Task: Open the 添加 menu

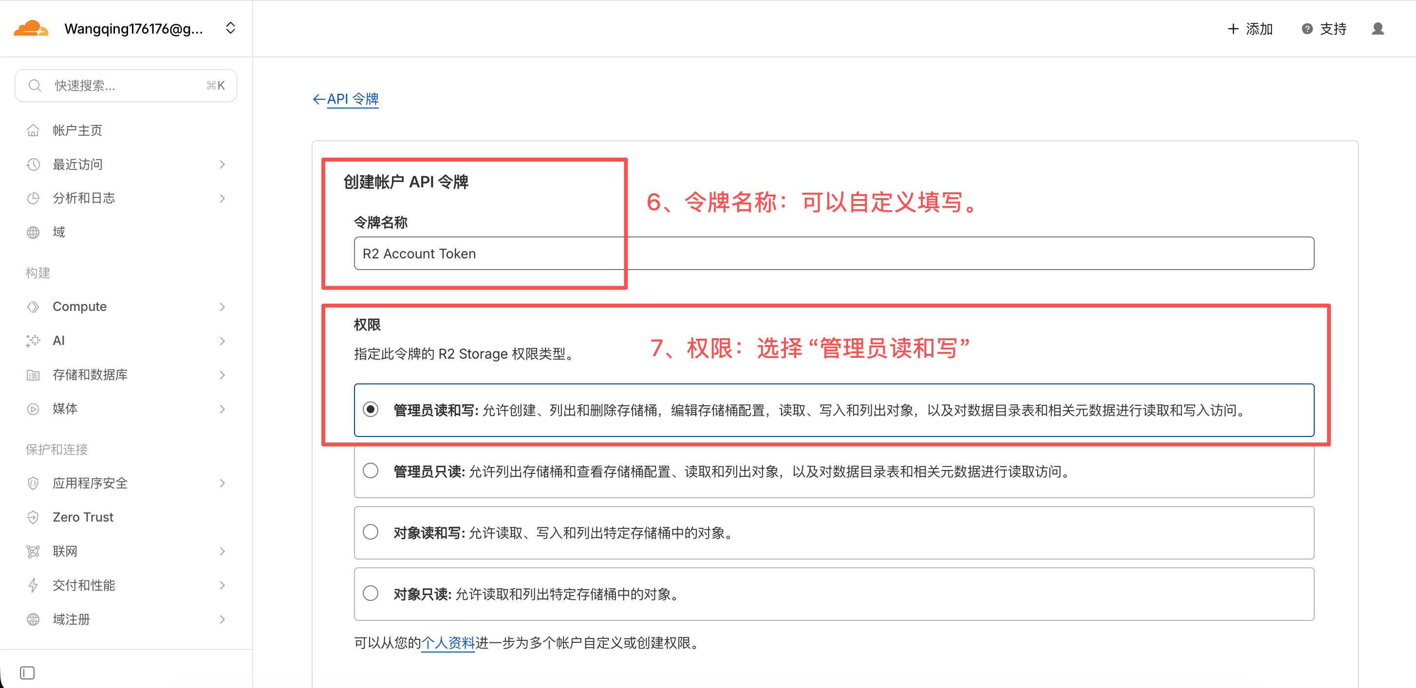Action: (x=1249, y=29)
